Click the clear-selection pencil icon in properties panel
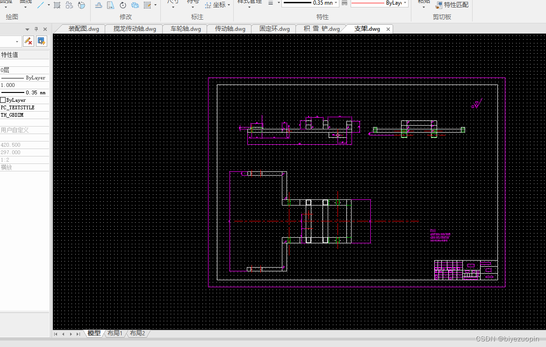Screen dimensions: 546x347 [x=28, y=41]
